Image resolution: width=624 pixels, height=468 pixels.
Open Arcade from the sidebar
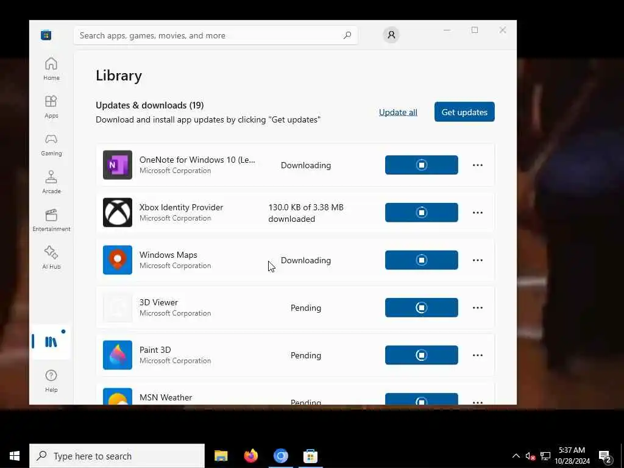(x=51, y=182)
